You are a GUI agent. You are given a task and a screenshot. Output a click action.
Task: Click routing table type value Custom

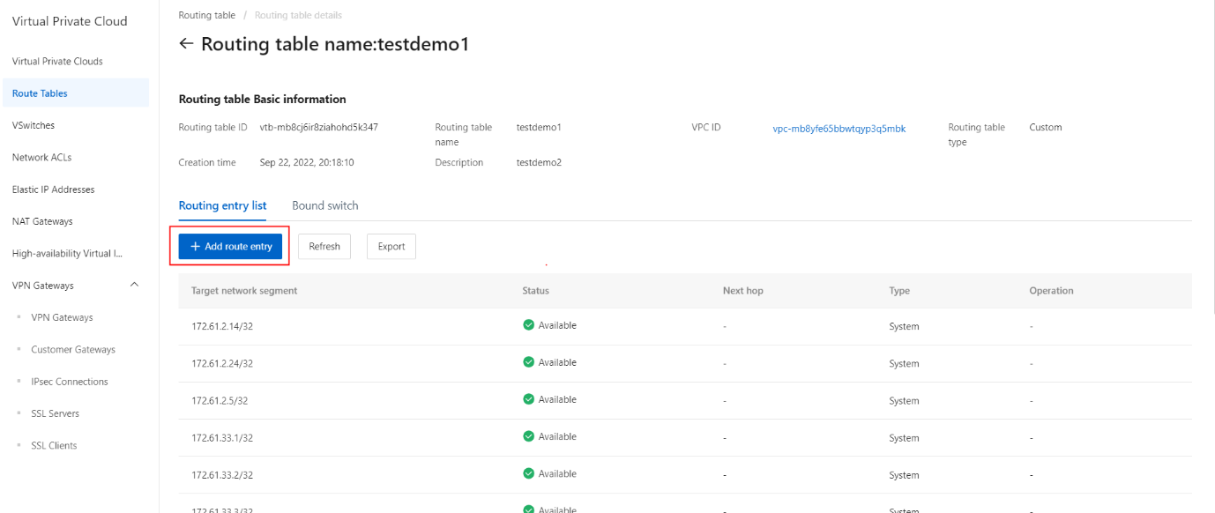point(1046,127)
